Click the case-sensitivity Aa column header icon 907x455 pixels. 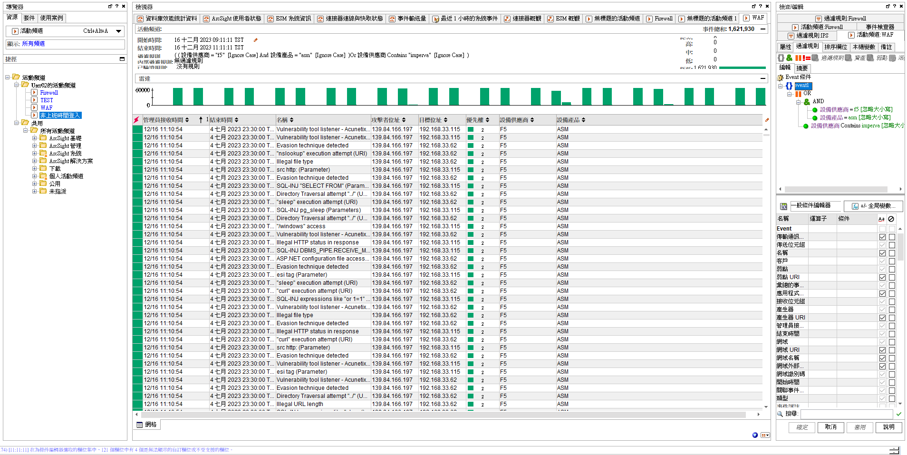pos(881,219)
